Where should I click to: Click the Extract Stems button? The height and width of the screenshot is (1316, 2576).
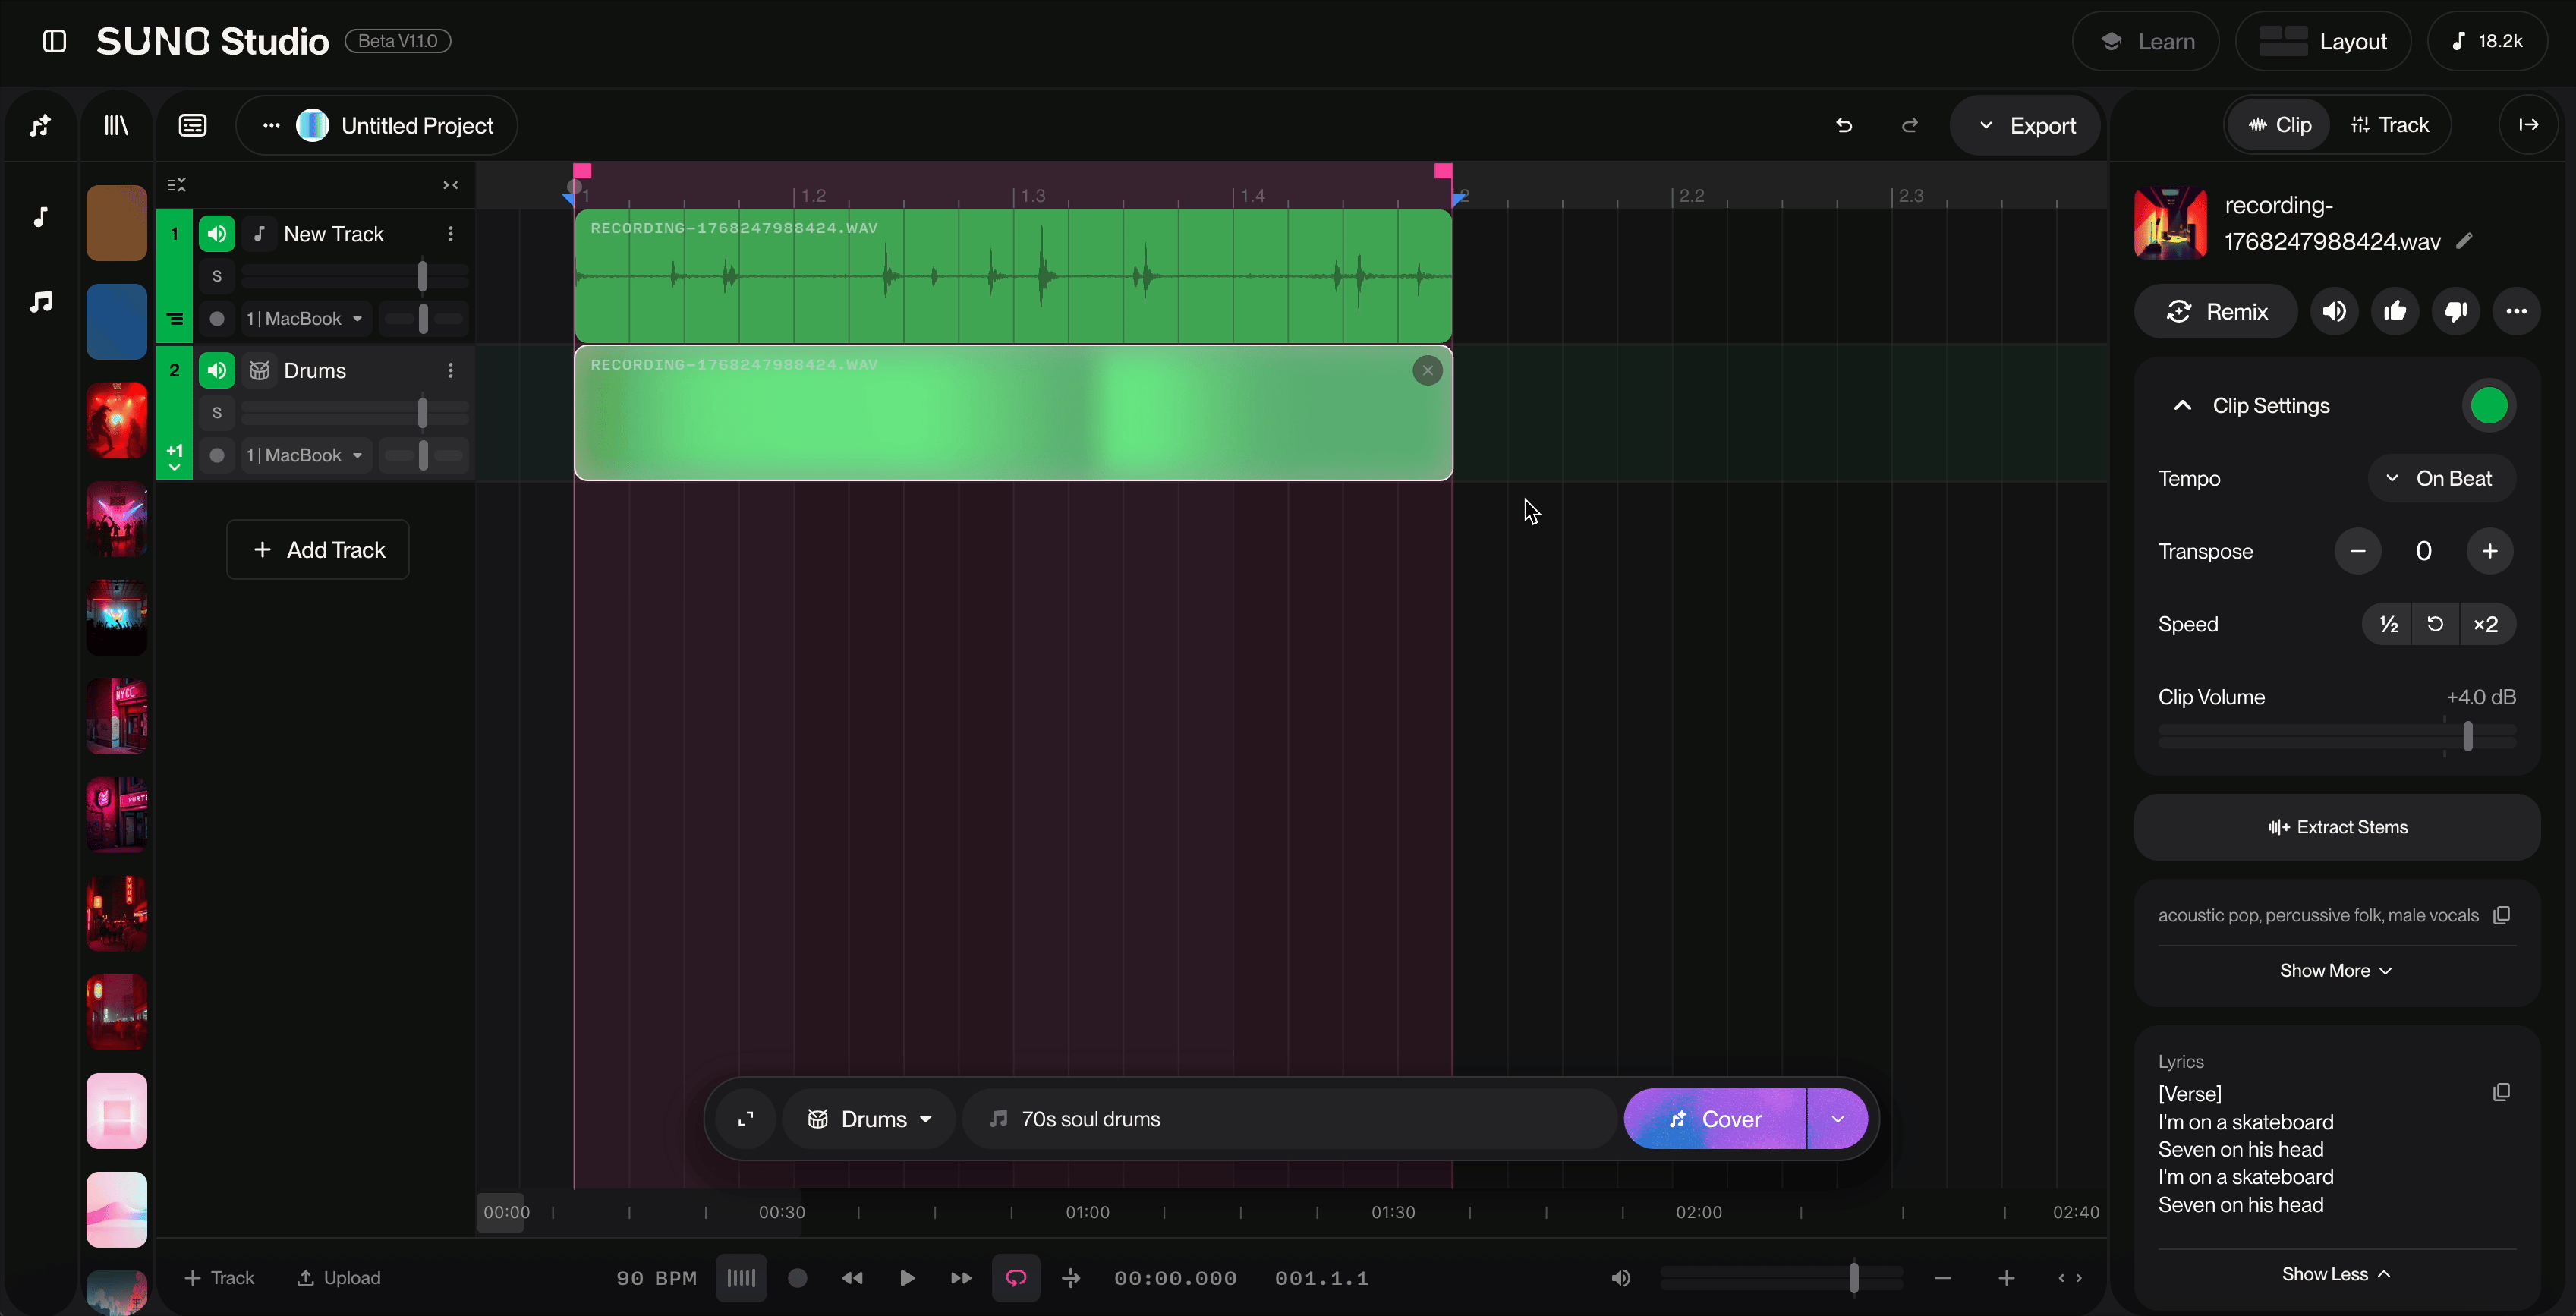click(x=2337, y=827)
